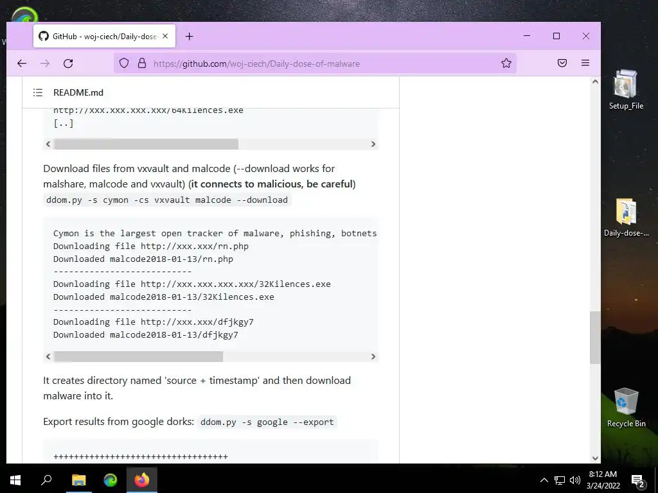658x493 pixels.
Task: Click the page vertical scrollbar thumb
Action: 595,338
